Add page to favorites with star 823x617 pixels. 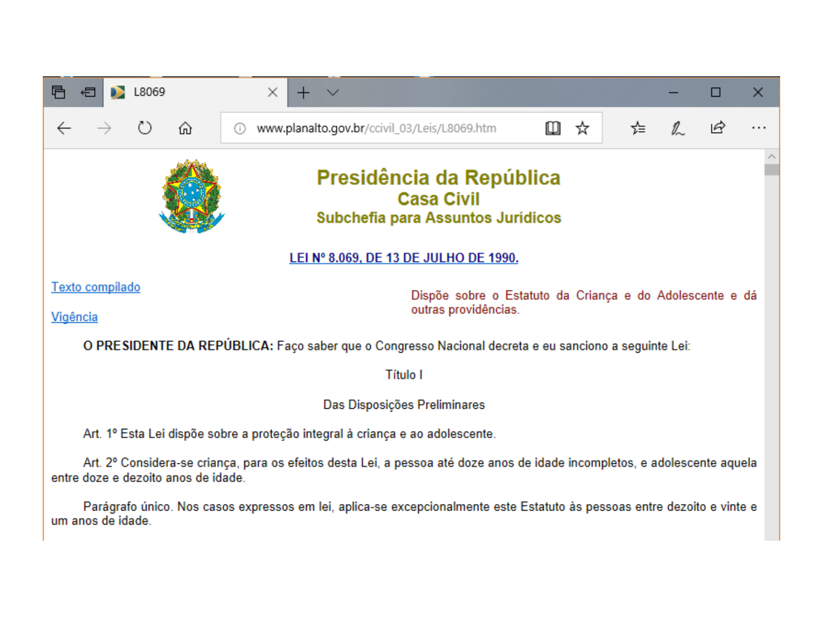pos(582,128)
